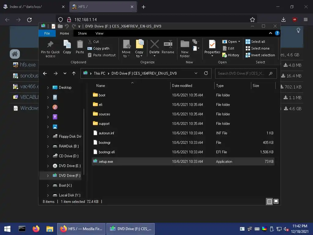Viewport: 313px width, 235px height.
Task: Click the Explorer Refresh icon
Action: point(206,73)
